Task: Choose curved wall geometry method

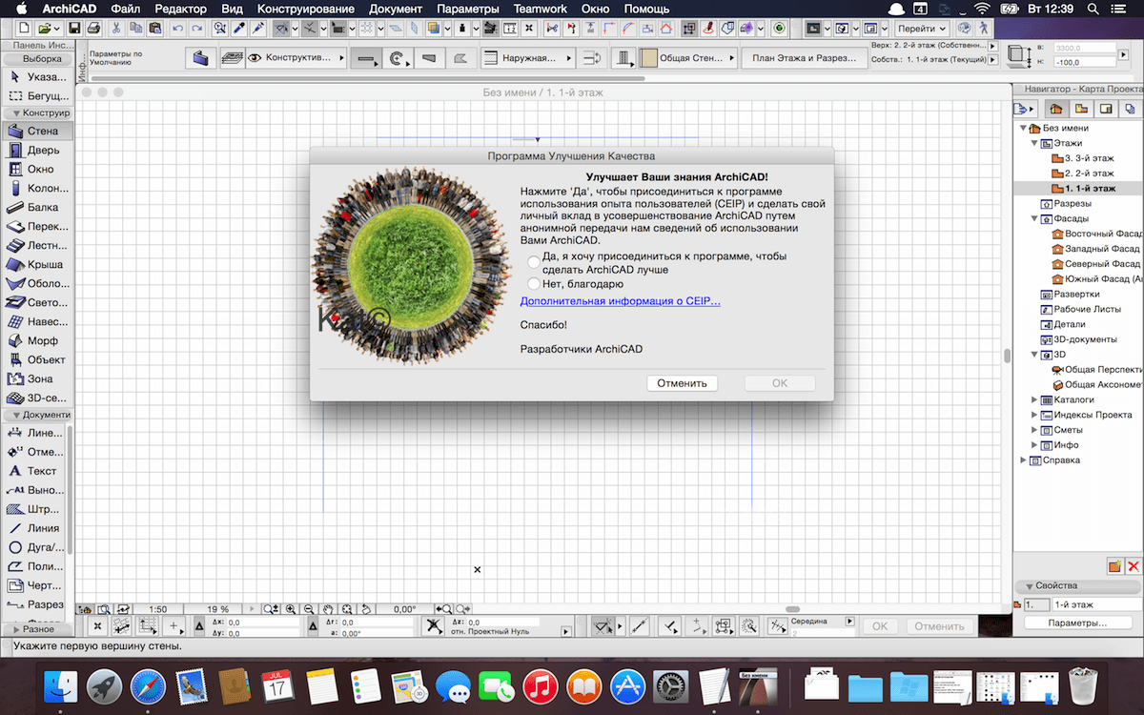Action: click(x=398, y=58)
